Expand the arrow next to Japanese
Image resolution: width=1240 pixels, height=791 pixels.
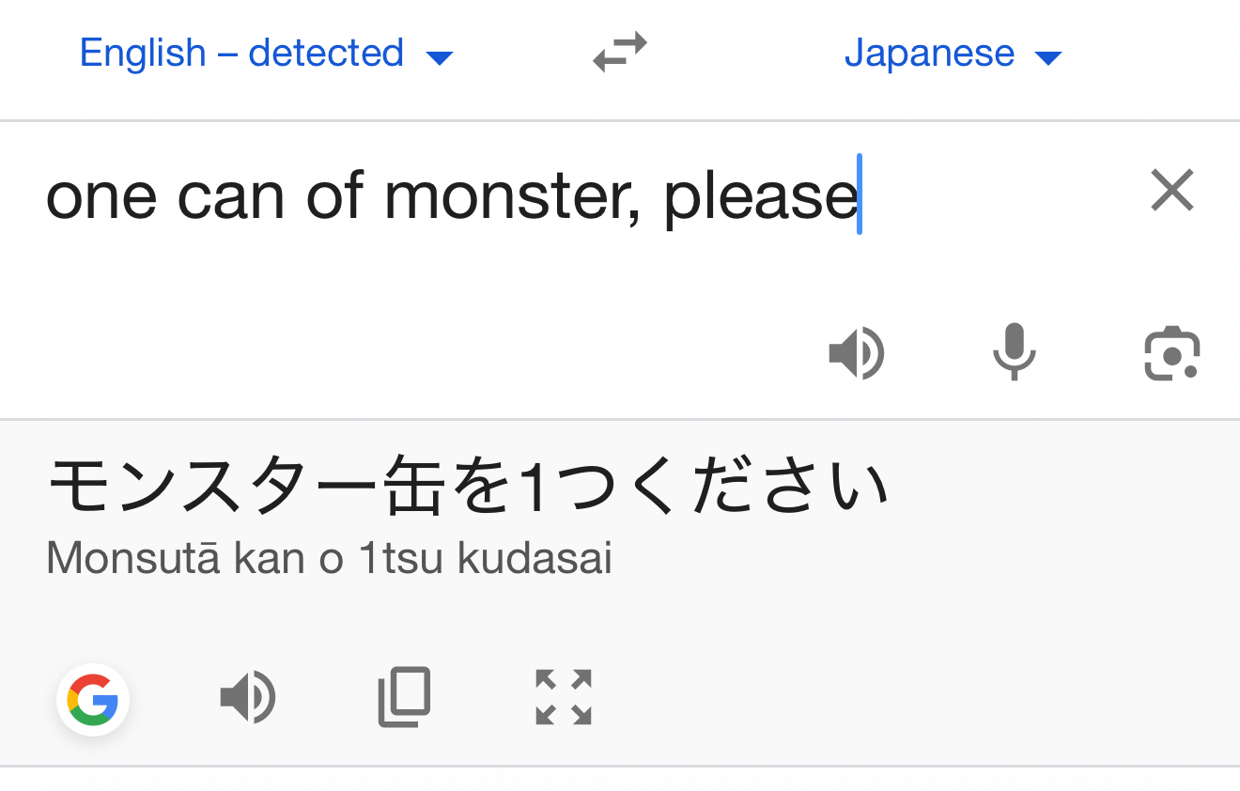pyautogui.click(x=1047, y=58)
